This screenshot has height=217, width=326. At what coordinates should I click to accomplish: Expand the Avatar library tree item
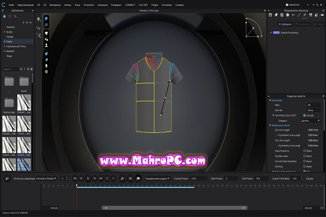point(5,32)
